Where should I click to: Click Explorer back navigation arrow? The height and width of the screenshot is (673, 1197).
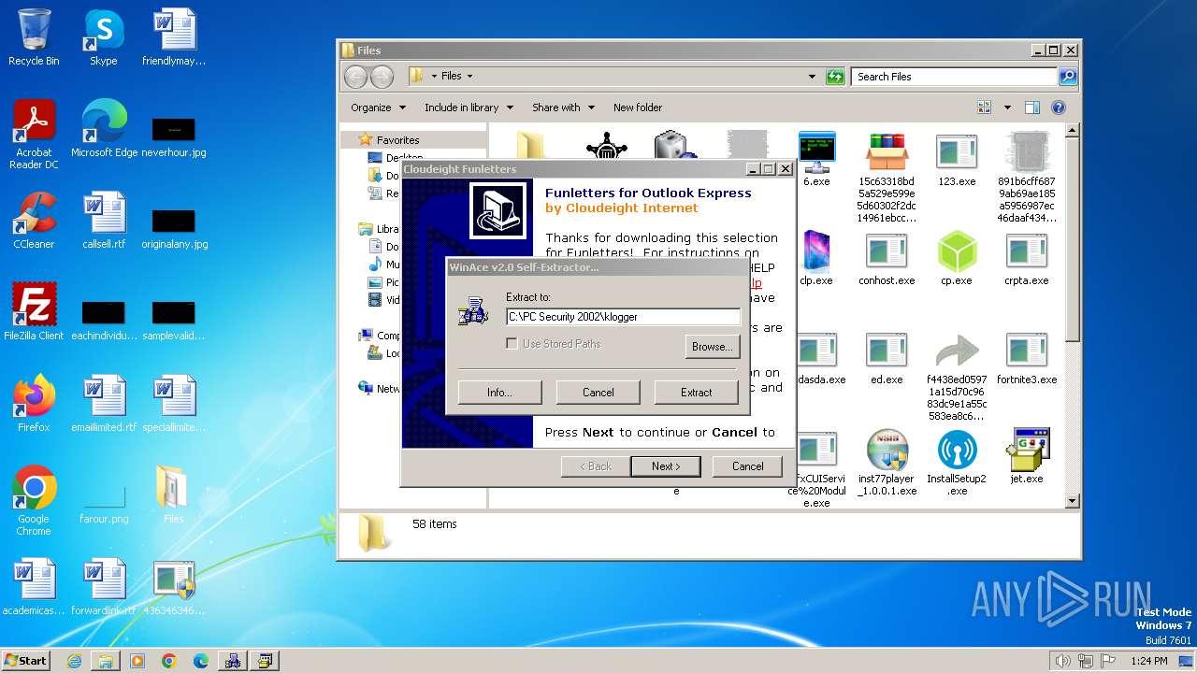tap(355, 77)
